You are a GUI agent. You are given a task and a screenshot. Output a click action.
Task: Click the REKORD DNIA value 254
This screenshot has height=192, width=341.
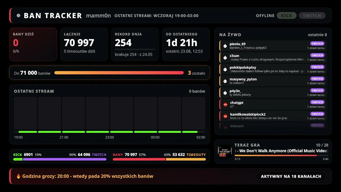(x=123, y=43)
